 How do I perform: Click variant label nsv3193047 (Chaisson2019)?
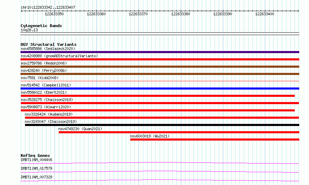click(x=51, y=121)
